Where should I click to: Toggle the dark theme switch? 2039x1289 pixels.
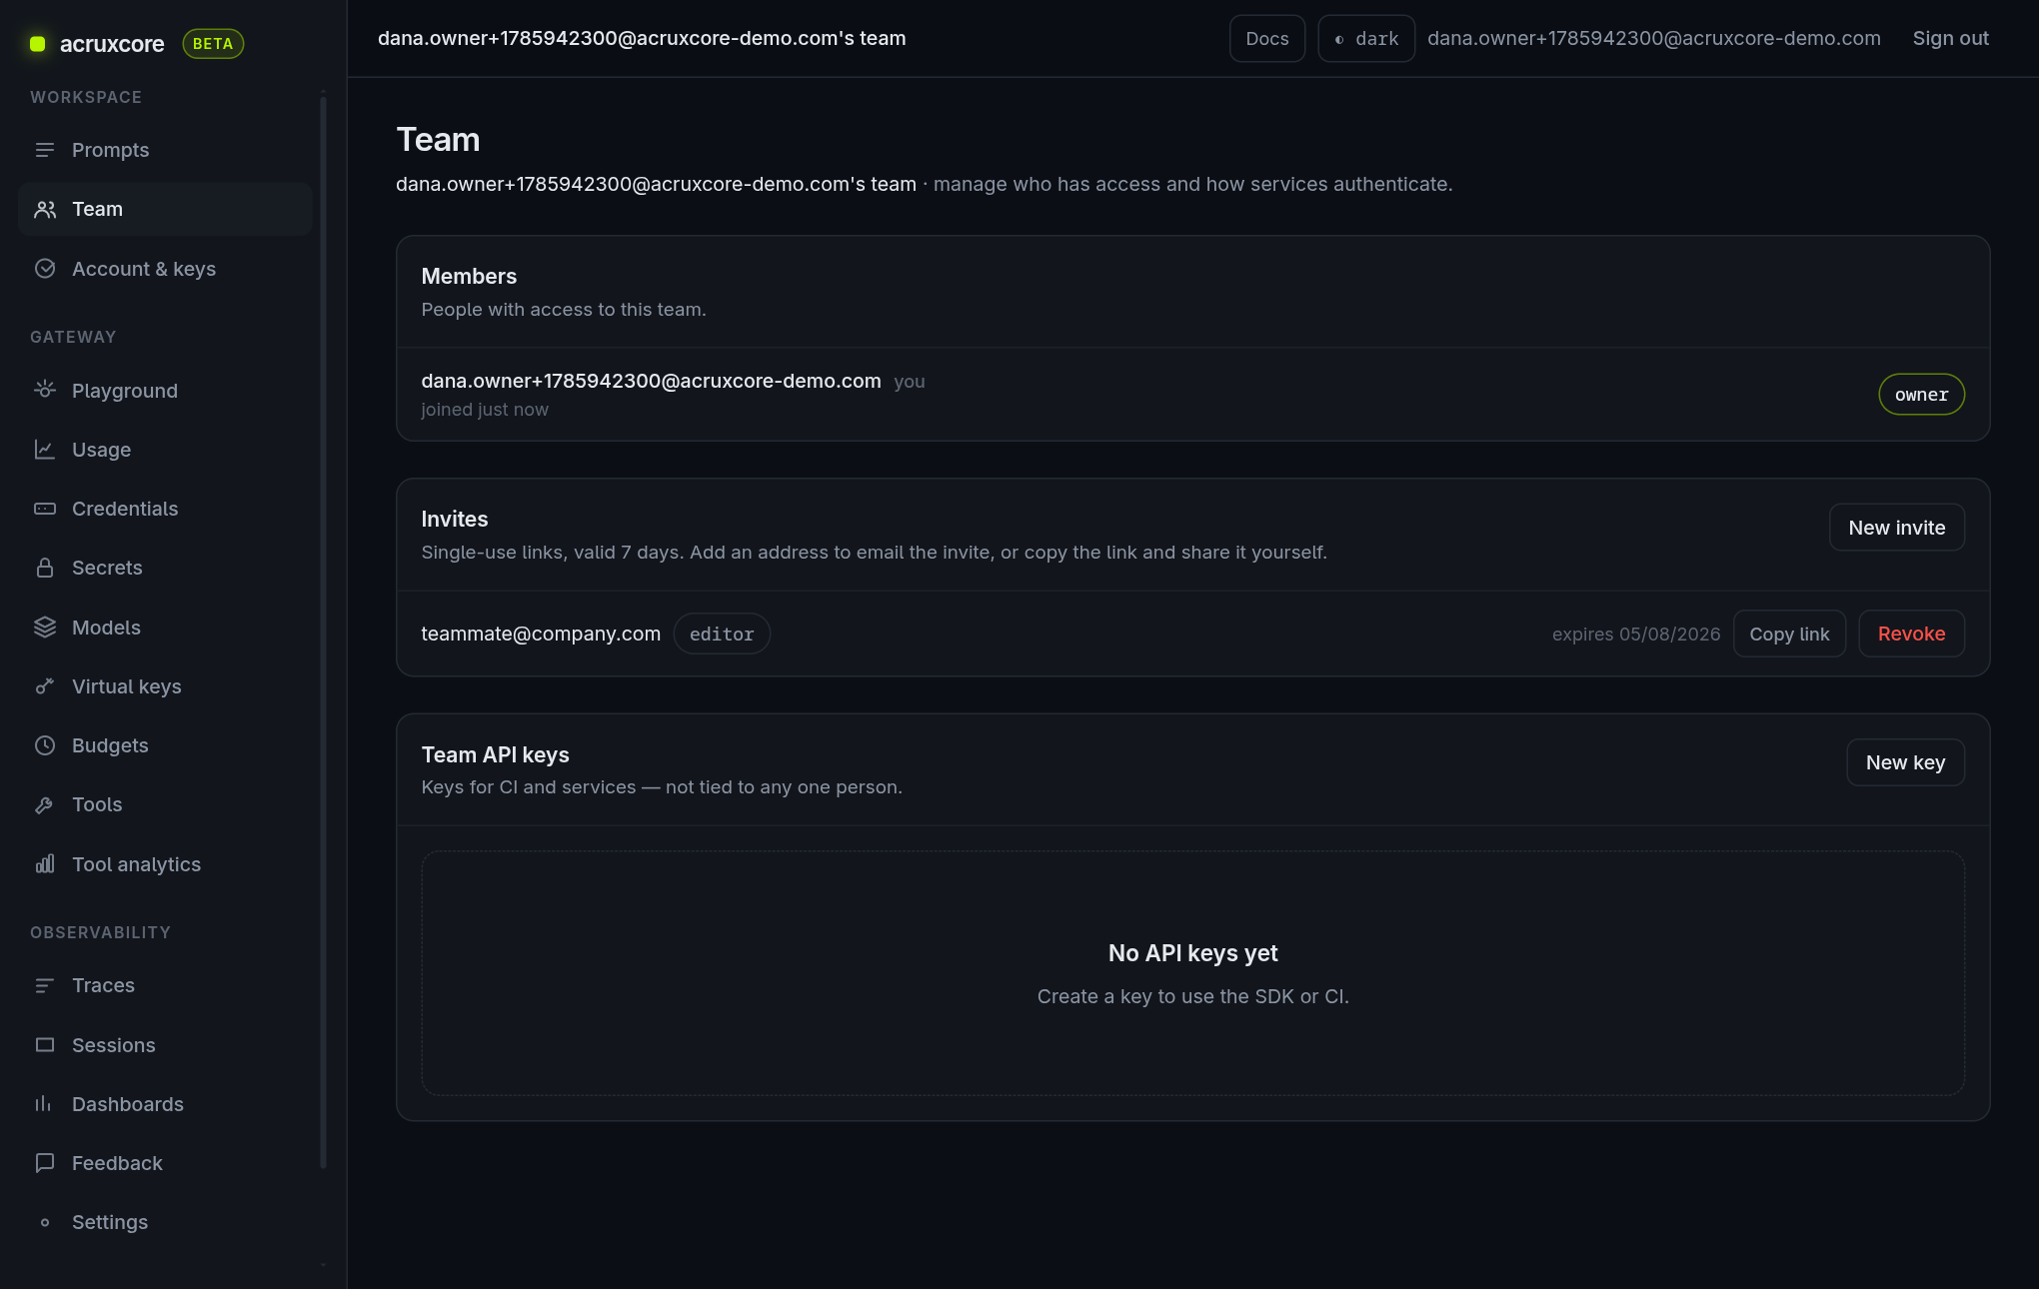pos(1365,38)
